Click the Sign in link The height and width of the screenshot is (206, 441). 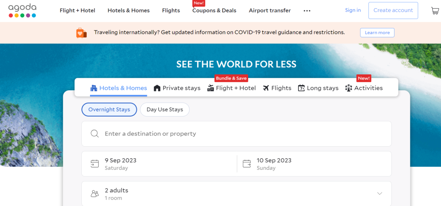coord(353,10)
